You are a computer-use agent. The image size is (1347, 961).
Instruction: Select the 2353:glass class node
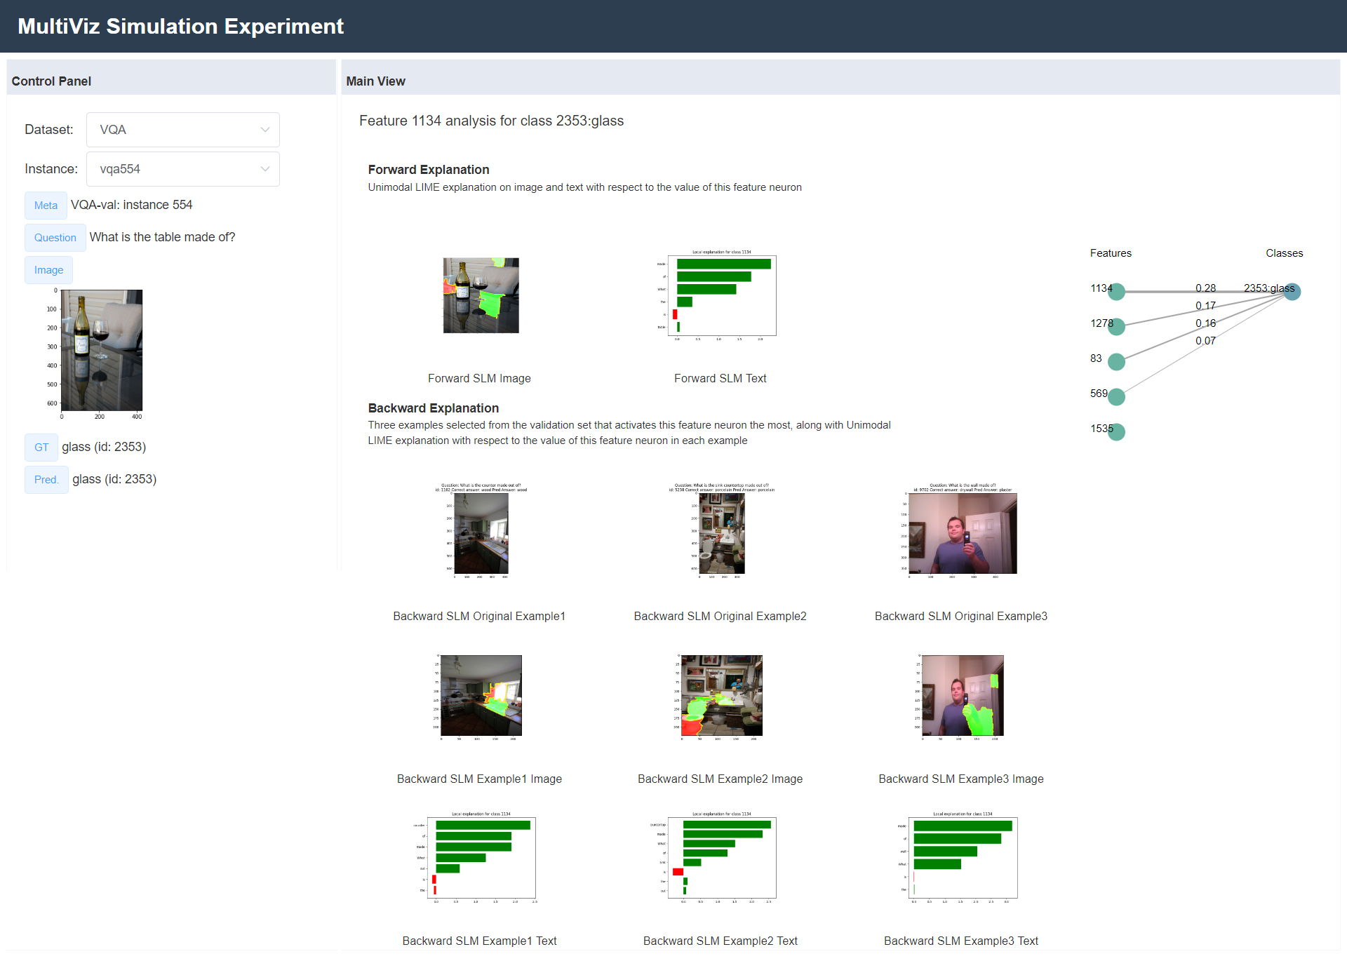pyautogui.click(x=1292, y=292)
